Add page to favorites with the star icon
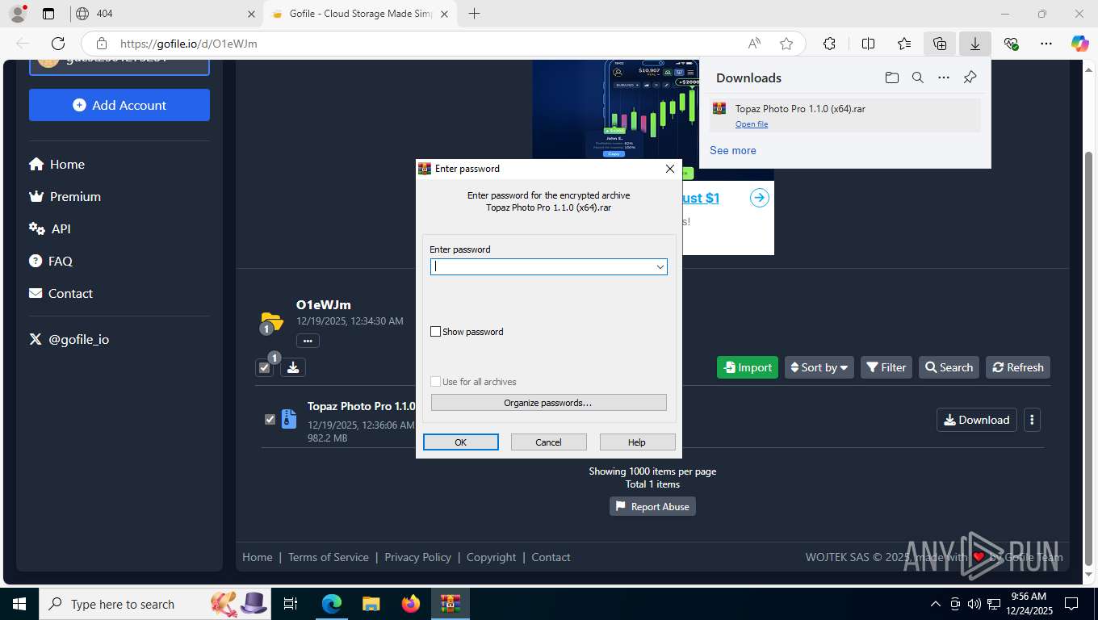 pyautogui.click(x=786, y=44)
